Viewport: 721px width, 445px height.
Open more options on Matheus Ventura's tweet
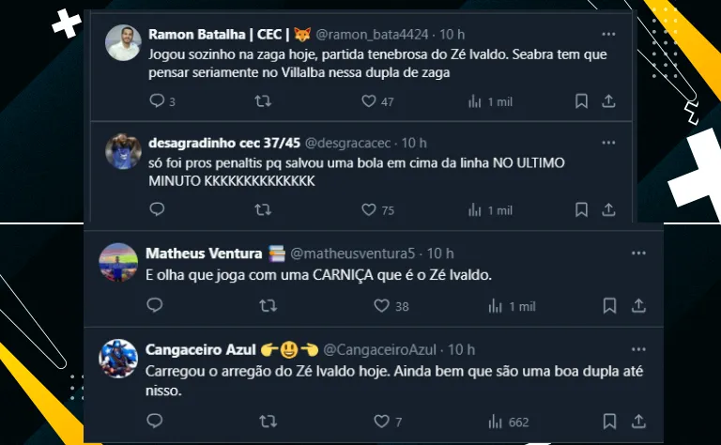coord(638,253)
